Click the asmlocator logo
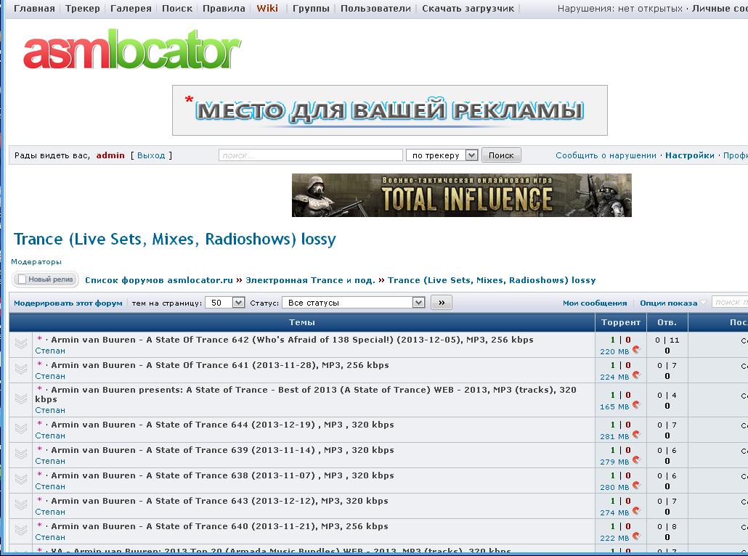The height and width of the screenshot is (556, 748). (131, 52)
